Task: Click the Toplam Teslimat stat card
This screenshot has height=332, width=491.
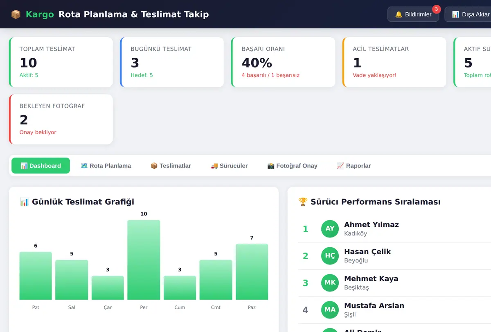Action: coord(61,62)
